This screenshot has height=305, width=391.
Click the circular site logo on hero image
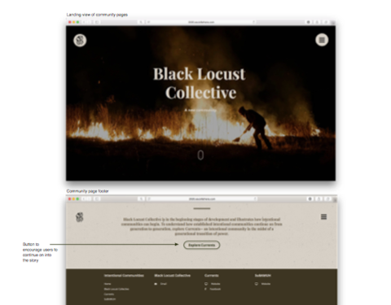click(80, 41)
